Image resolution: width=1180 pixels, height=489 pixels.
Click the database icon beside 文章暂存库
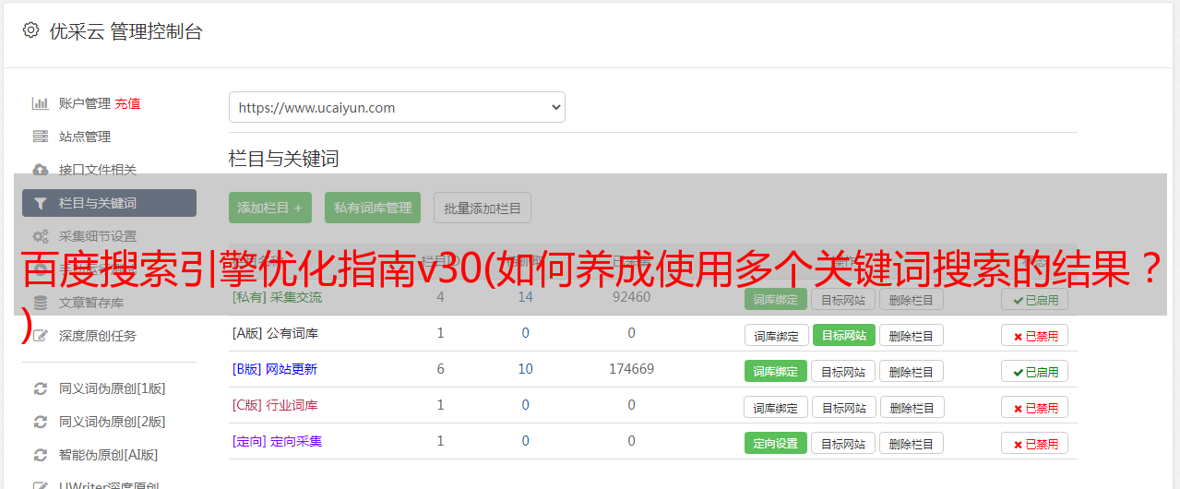pos(40,303)
